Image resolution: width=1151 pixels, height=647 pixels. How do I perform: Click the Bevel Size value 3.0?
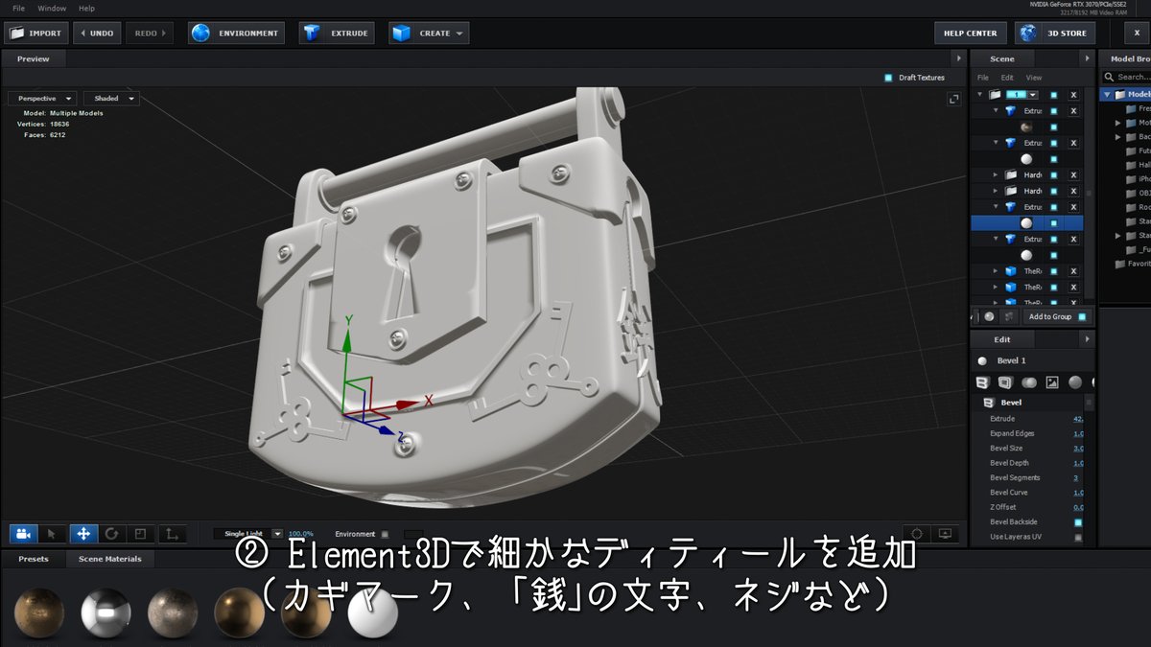click(x=1078, y=449)
